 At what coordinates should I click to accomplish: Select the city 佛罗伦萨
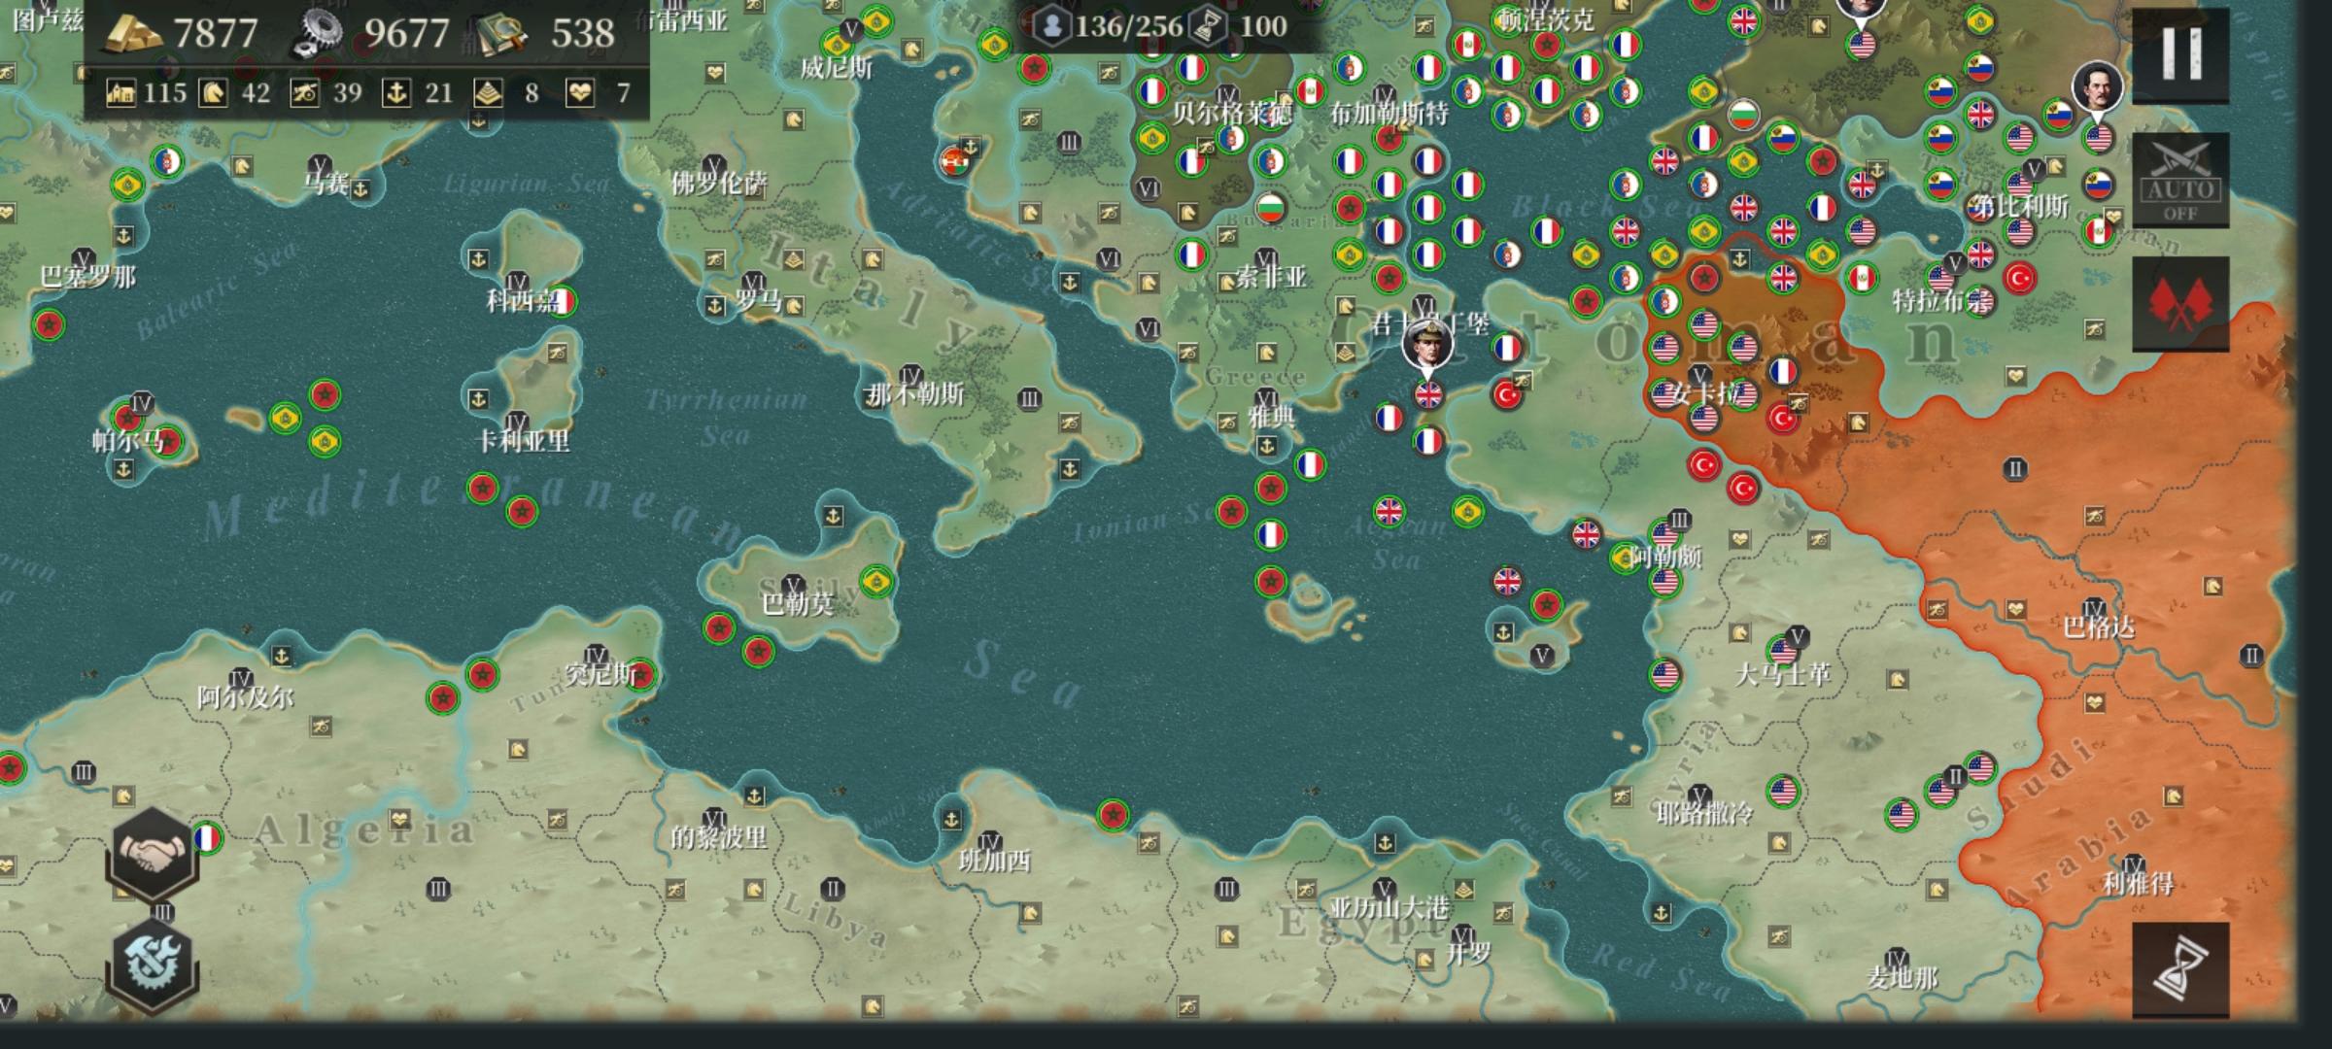click(x=719, y=183)
